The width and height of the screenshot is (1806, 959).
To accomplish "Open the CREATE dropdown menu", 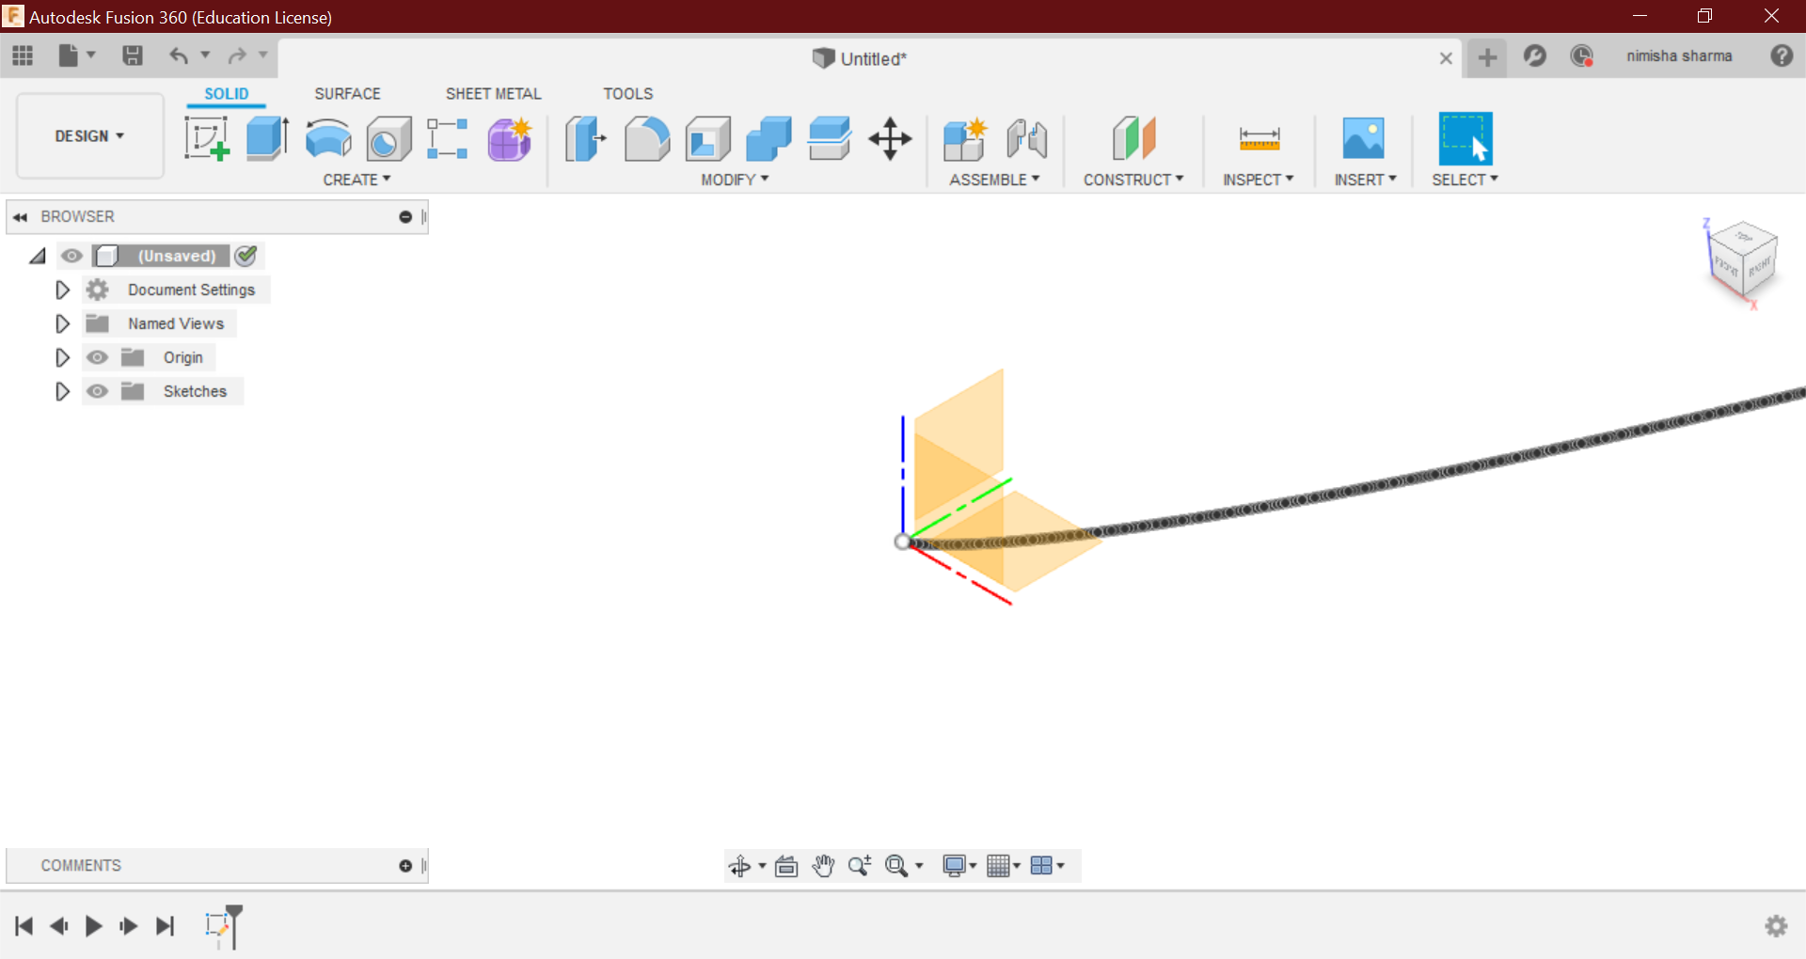I will 356,180.
